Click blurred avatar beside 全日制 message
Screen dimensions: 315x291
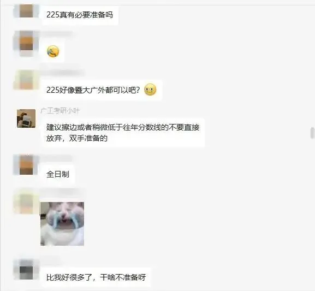[x=26, y=165]
